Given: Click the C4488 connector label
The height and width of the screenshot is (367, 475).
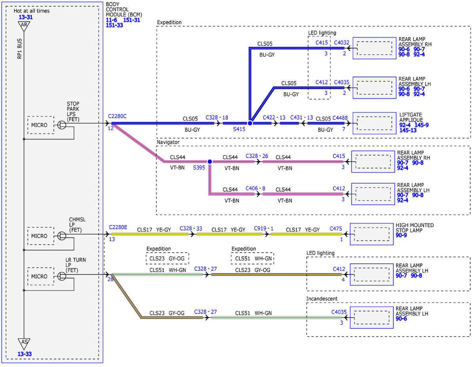Looking at the screenshot, I should coord(340,118).
